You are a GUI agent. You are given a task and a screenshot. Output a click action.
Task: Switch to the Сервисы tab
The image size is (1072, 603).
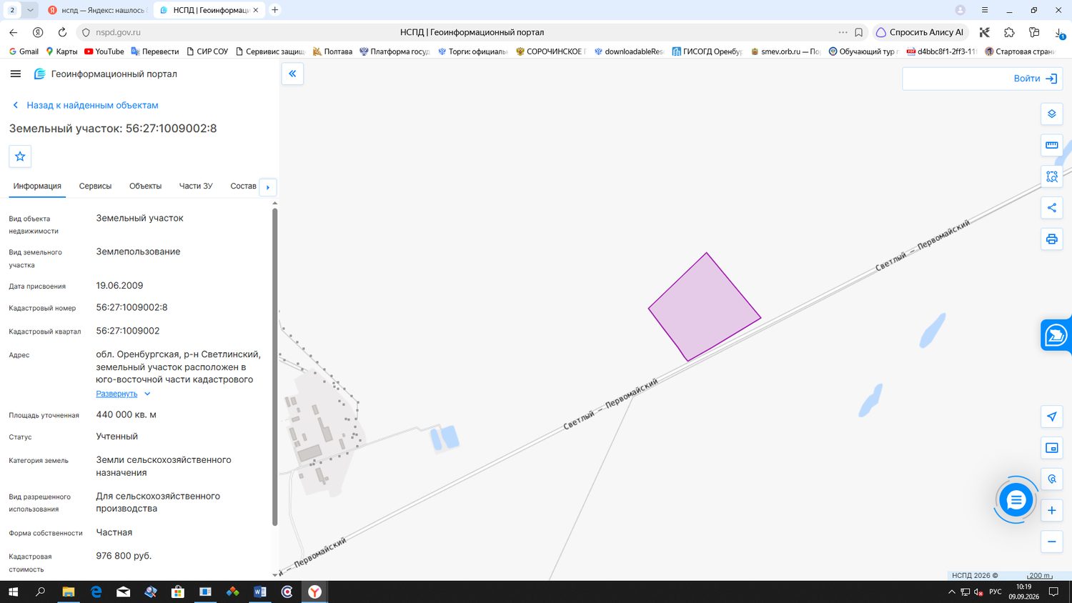pos(95,186)
